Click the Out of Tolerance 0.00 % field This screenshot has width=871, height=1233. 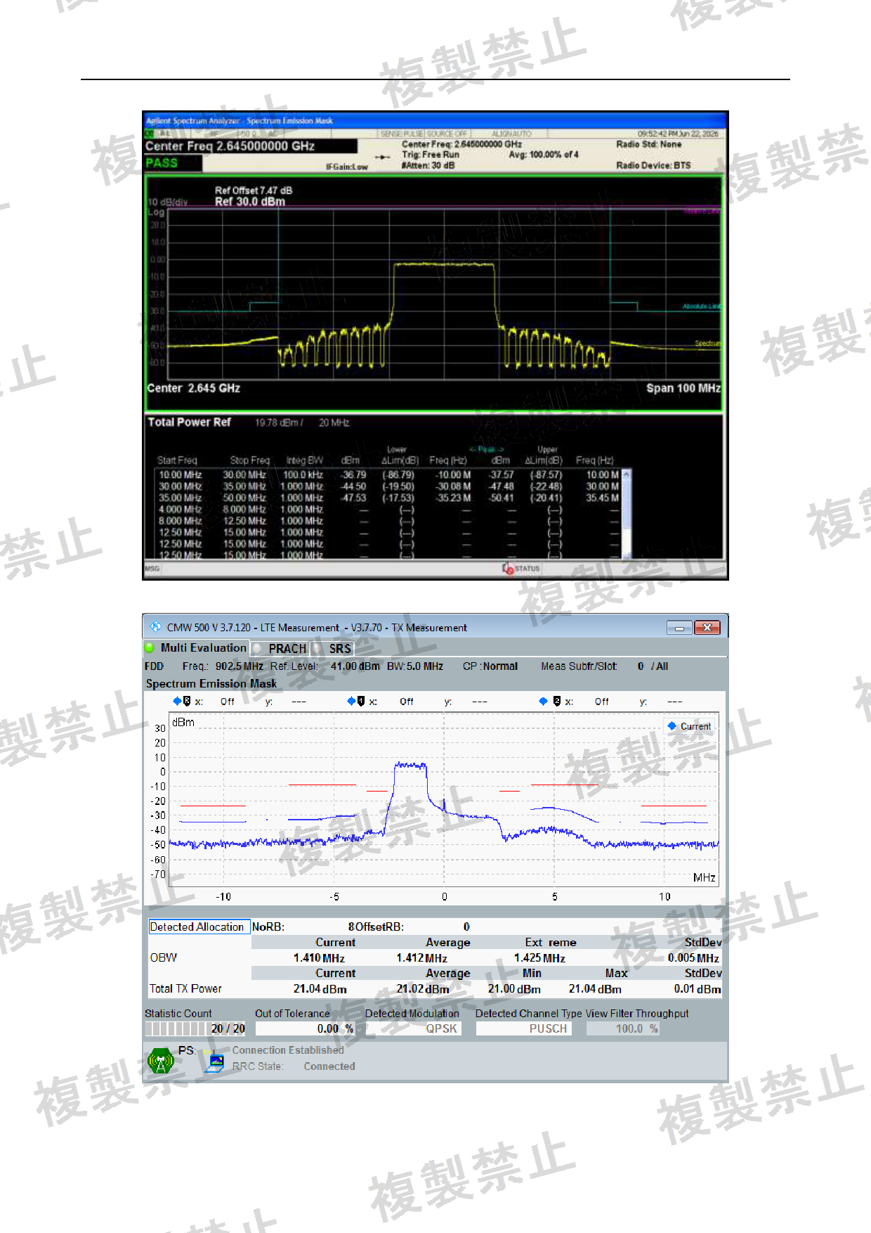305,1028
